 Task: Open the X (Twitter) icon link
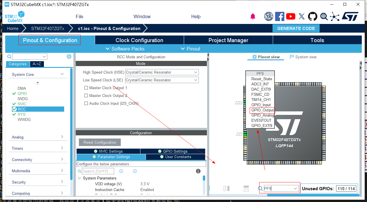coord(302,16)
